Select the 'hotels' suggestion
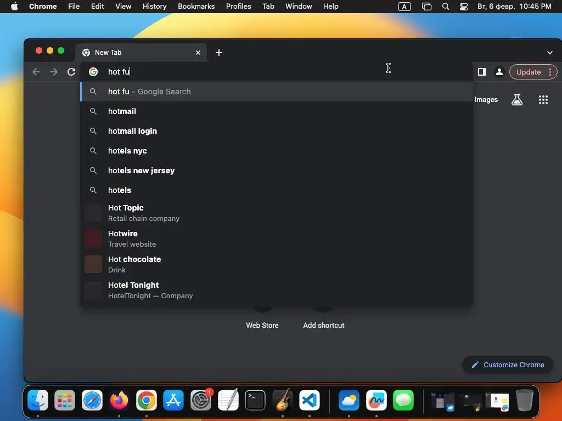 tap(277, 190)
